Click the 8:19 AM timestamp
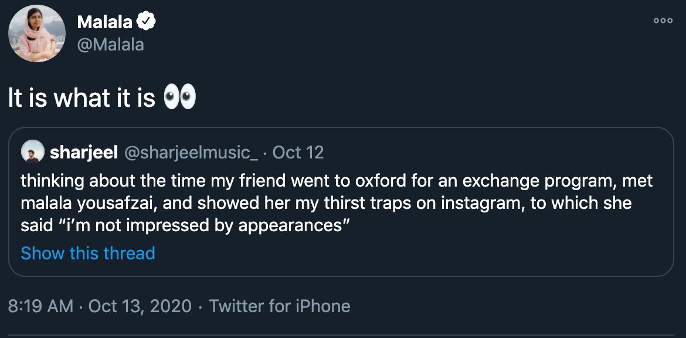The width and height of the screenshot is (686, 338). tap(41, 306)
